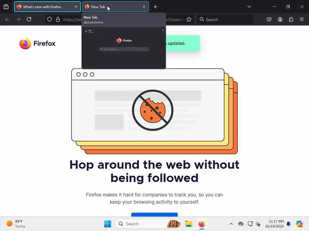Screen dimensions: 309x231
Task: Switch to the What's new with Firefox tab
Action: pos(47,7)
